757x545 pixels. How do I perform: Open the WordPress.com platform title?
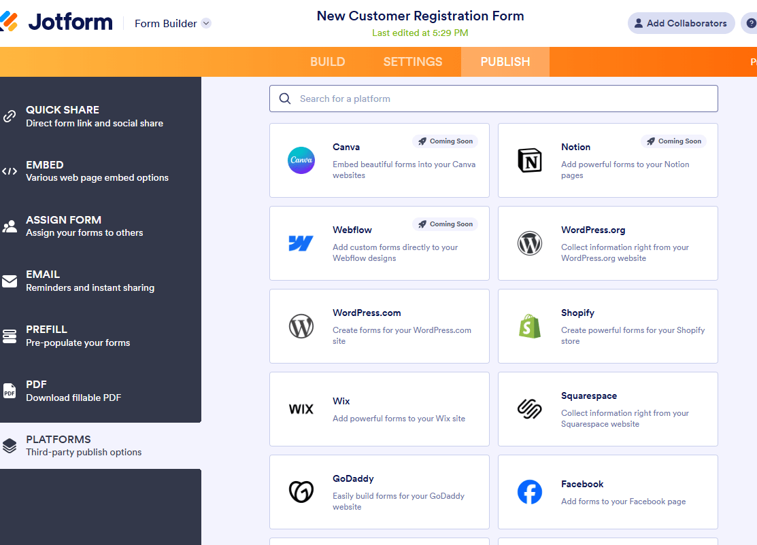coord(367,313)
